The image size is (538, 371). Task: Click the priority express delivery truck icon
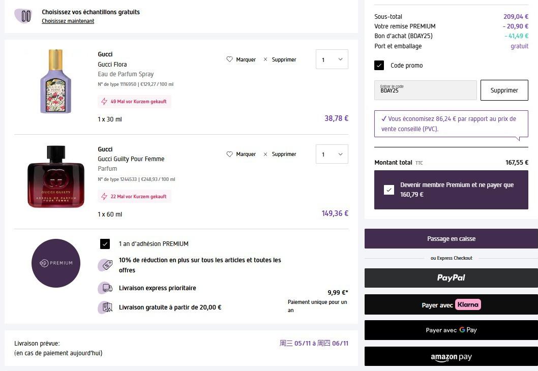[106, 288]
